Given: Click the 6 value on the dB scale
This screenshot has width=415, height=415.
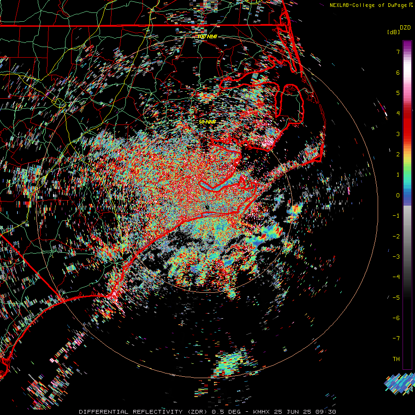Looking at the screenshot, I should pyautogui.click(x=398, y=72).
